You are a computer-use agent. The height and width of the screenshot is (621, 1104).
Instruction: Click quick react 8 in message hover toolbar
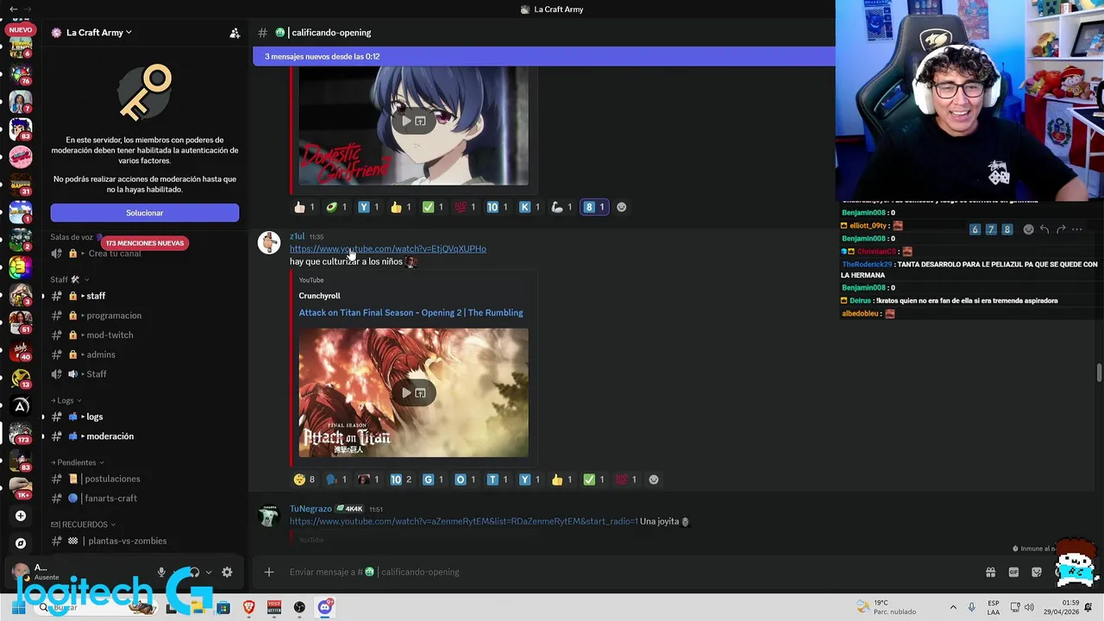[x=1007, y=229]
